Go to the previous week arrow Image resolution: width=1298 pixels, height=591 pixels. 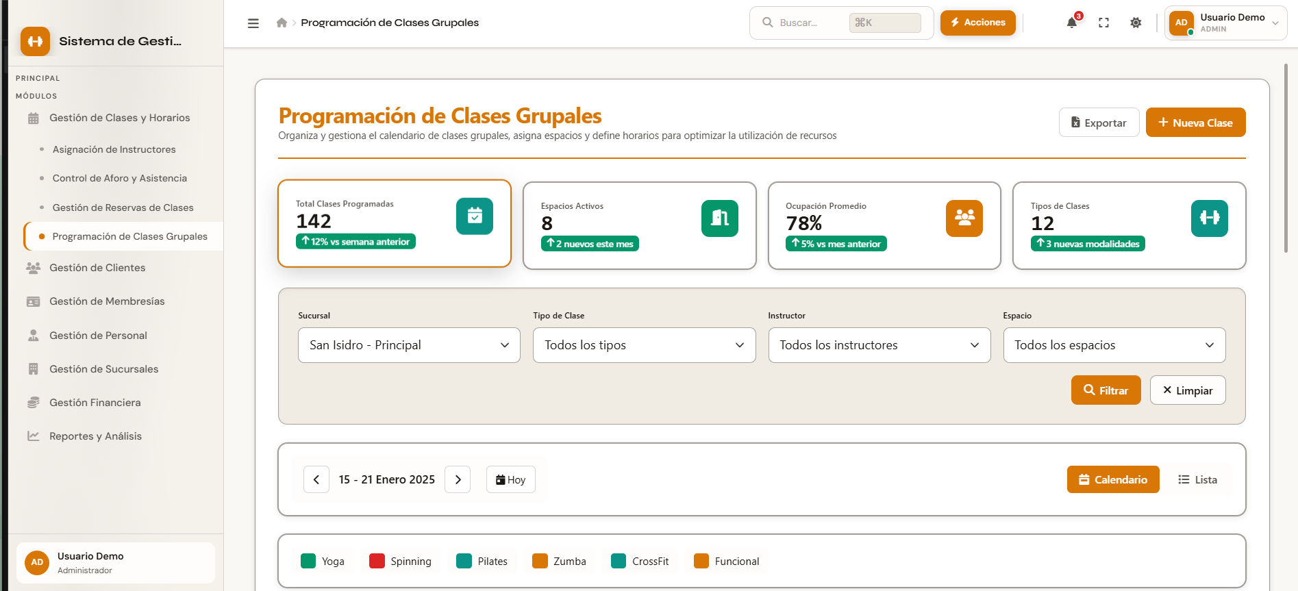[316, 479]
